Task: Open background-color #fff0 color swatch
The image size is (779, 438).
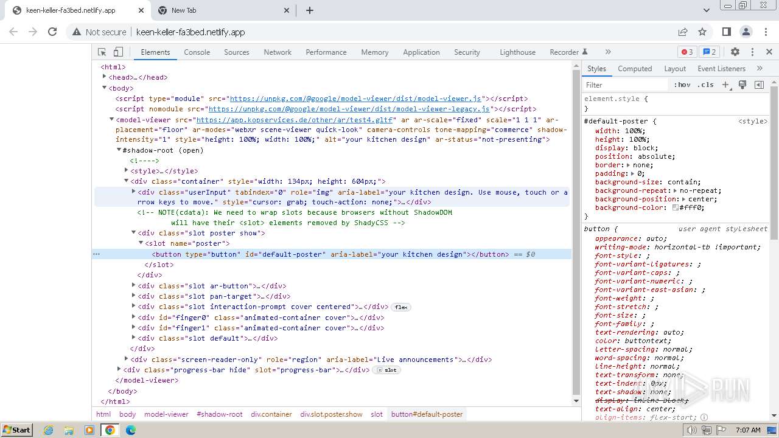Action: (x=676, y=207)
